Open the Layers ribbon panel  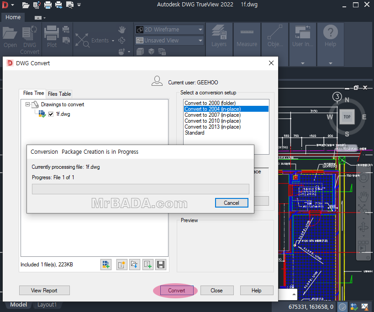pyautogui.click(x=219, y=36)
